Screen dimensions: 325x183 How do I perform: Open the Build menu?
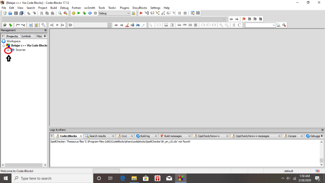pyautogui.click(x=53, y=8)
